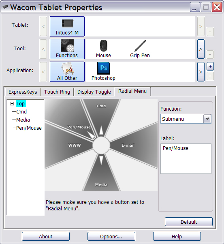Minimize the Wacom Tablet Properties window
Screen dimensions: 224x244
click(195, 7)
